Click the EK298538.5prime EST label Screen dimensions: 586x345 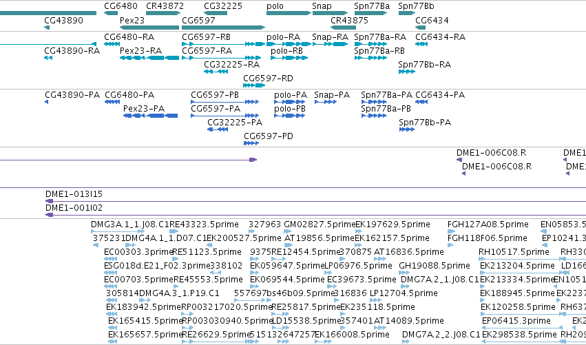pos(519,335)
